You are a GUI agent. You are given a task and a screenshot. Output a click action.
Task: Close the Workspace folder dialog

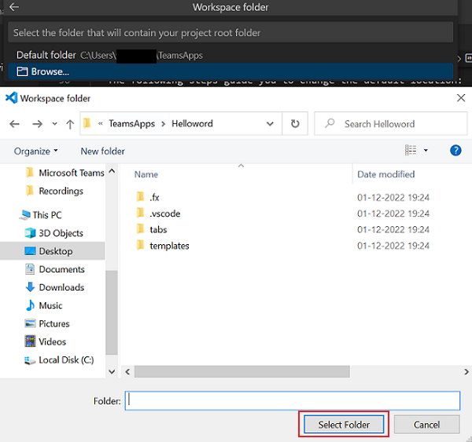click(461, 98)
